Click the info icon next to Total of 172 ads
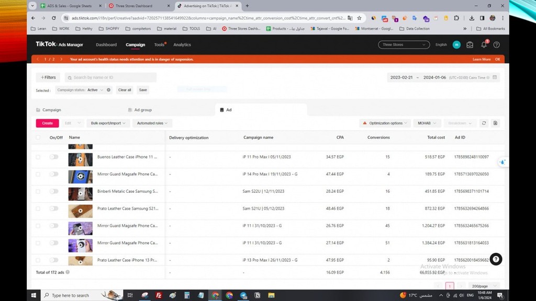This screenshot has width=536, height=301. 68,272
